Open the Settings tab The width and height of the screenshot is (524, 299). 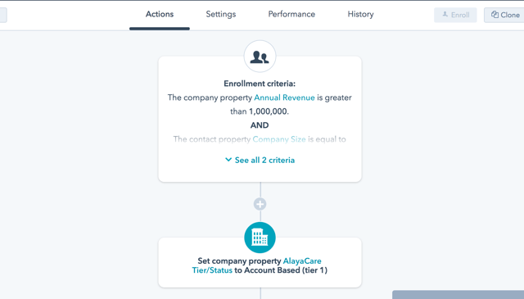221,14
